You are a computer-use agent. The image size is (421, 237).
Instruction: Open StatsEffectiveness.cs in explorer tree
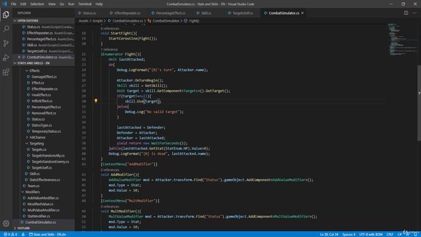(45, 180)
